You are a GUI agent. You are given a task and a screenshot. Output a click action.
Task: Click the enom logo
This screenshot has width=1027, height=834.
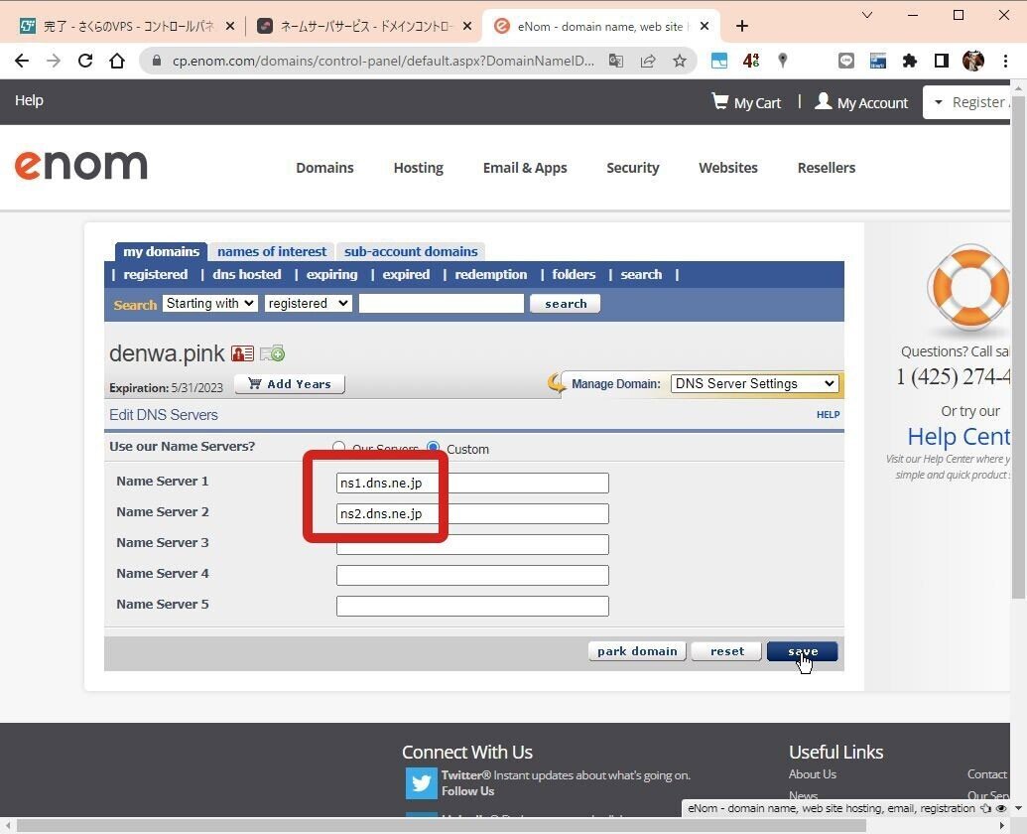81,165
